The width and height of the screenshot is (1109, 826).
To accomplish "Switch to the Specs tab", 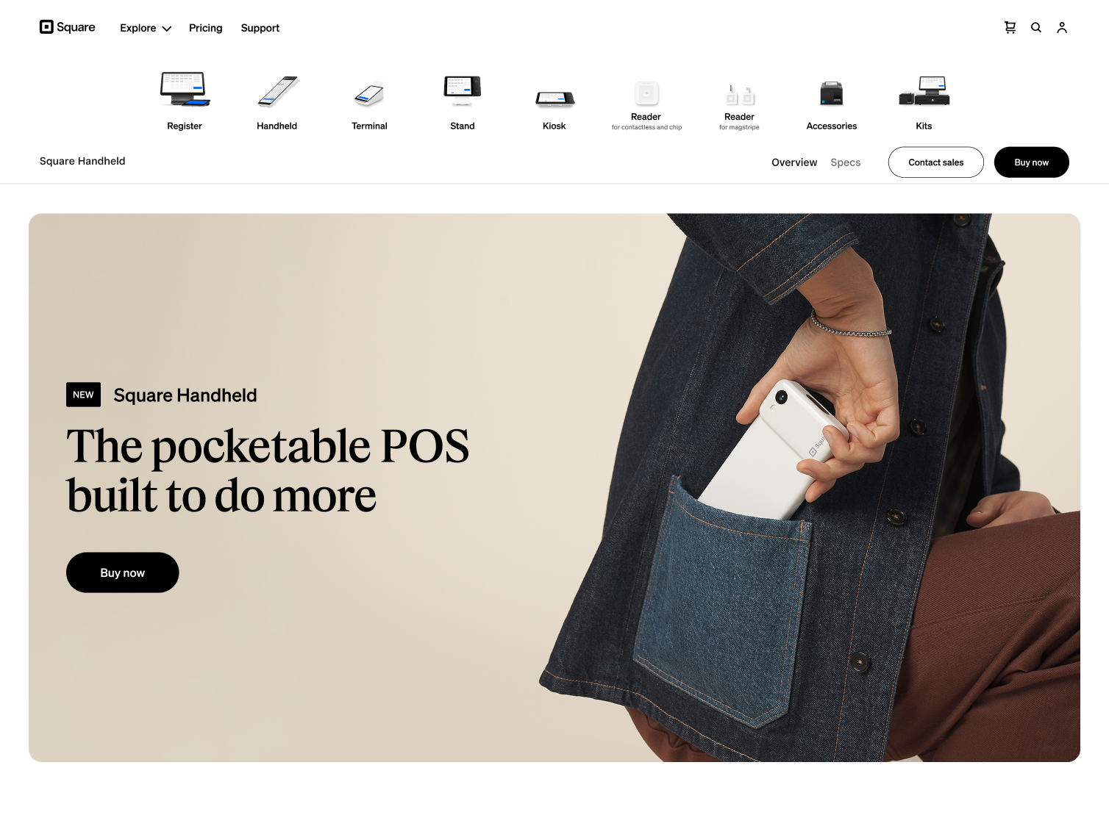I will pos(845,162).
